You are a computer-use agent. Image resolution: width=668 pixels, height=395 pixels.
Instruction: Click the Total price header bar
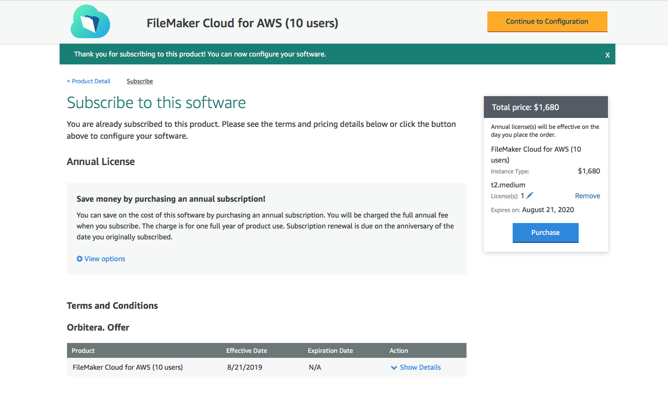pos(545,107)
